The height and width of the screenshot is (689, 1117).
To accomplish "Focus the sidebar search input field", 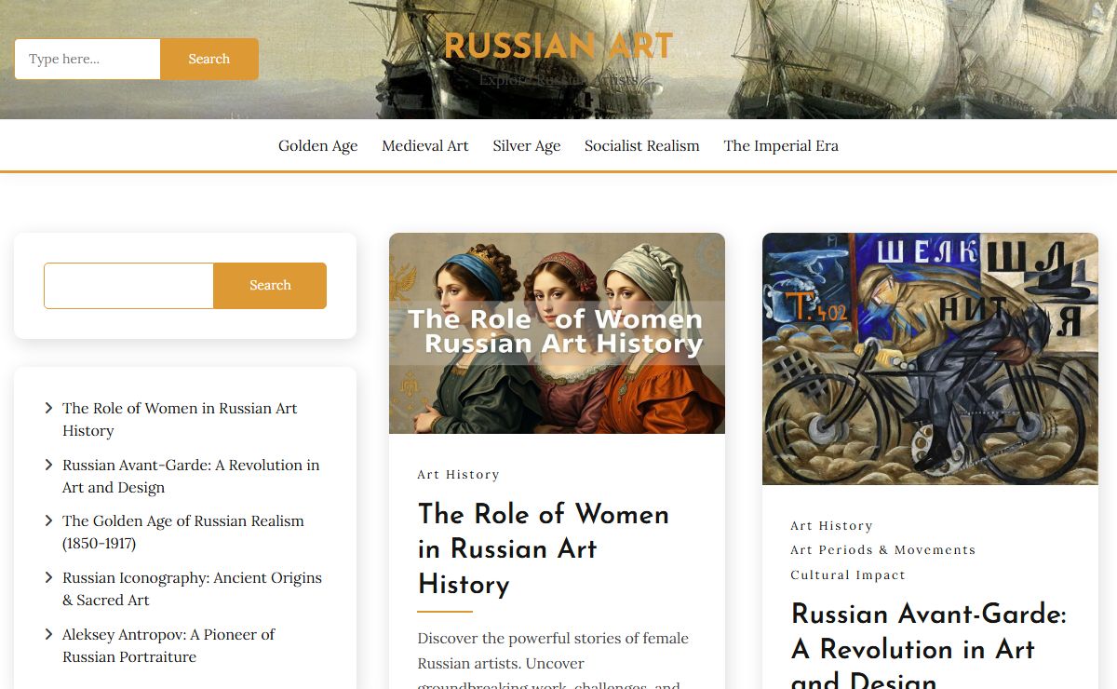I will [128, 286].
